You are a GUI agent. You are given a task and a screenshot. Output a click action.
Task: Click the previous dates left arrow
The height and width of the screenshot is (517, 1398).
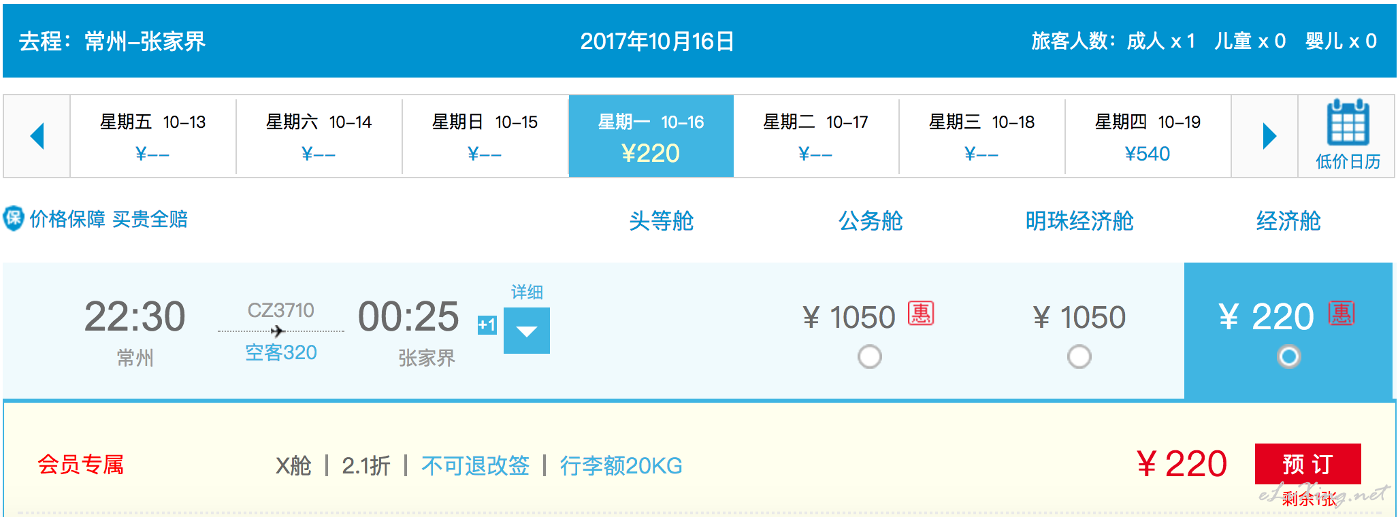(37, 136)
